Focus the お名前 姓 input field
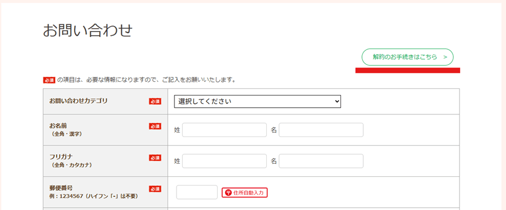The width and height of the screenshot is (506, 210). click(x=224, y=130)
